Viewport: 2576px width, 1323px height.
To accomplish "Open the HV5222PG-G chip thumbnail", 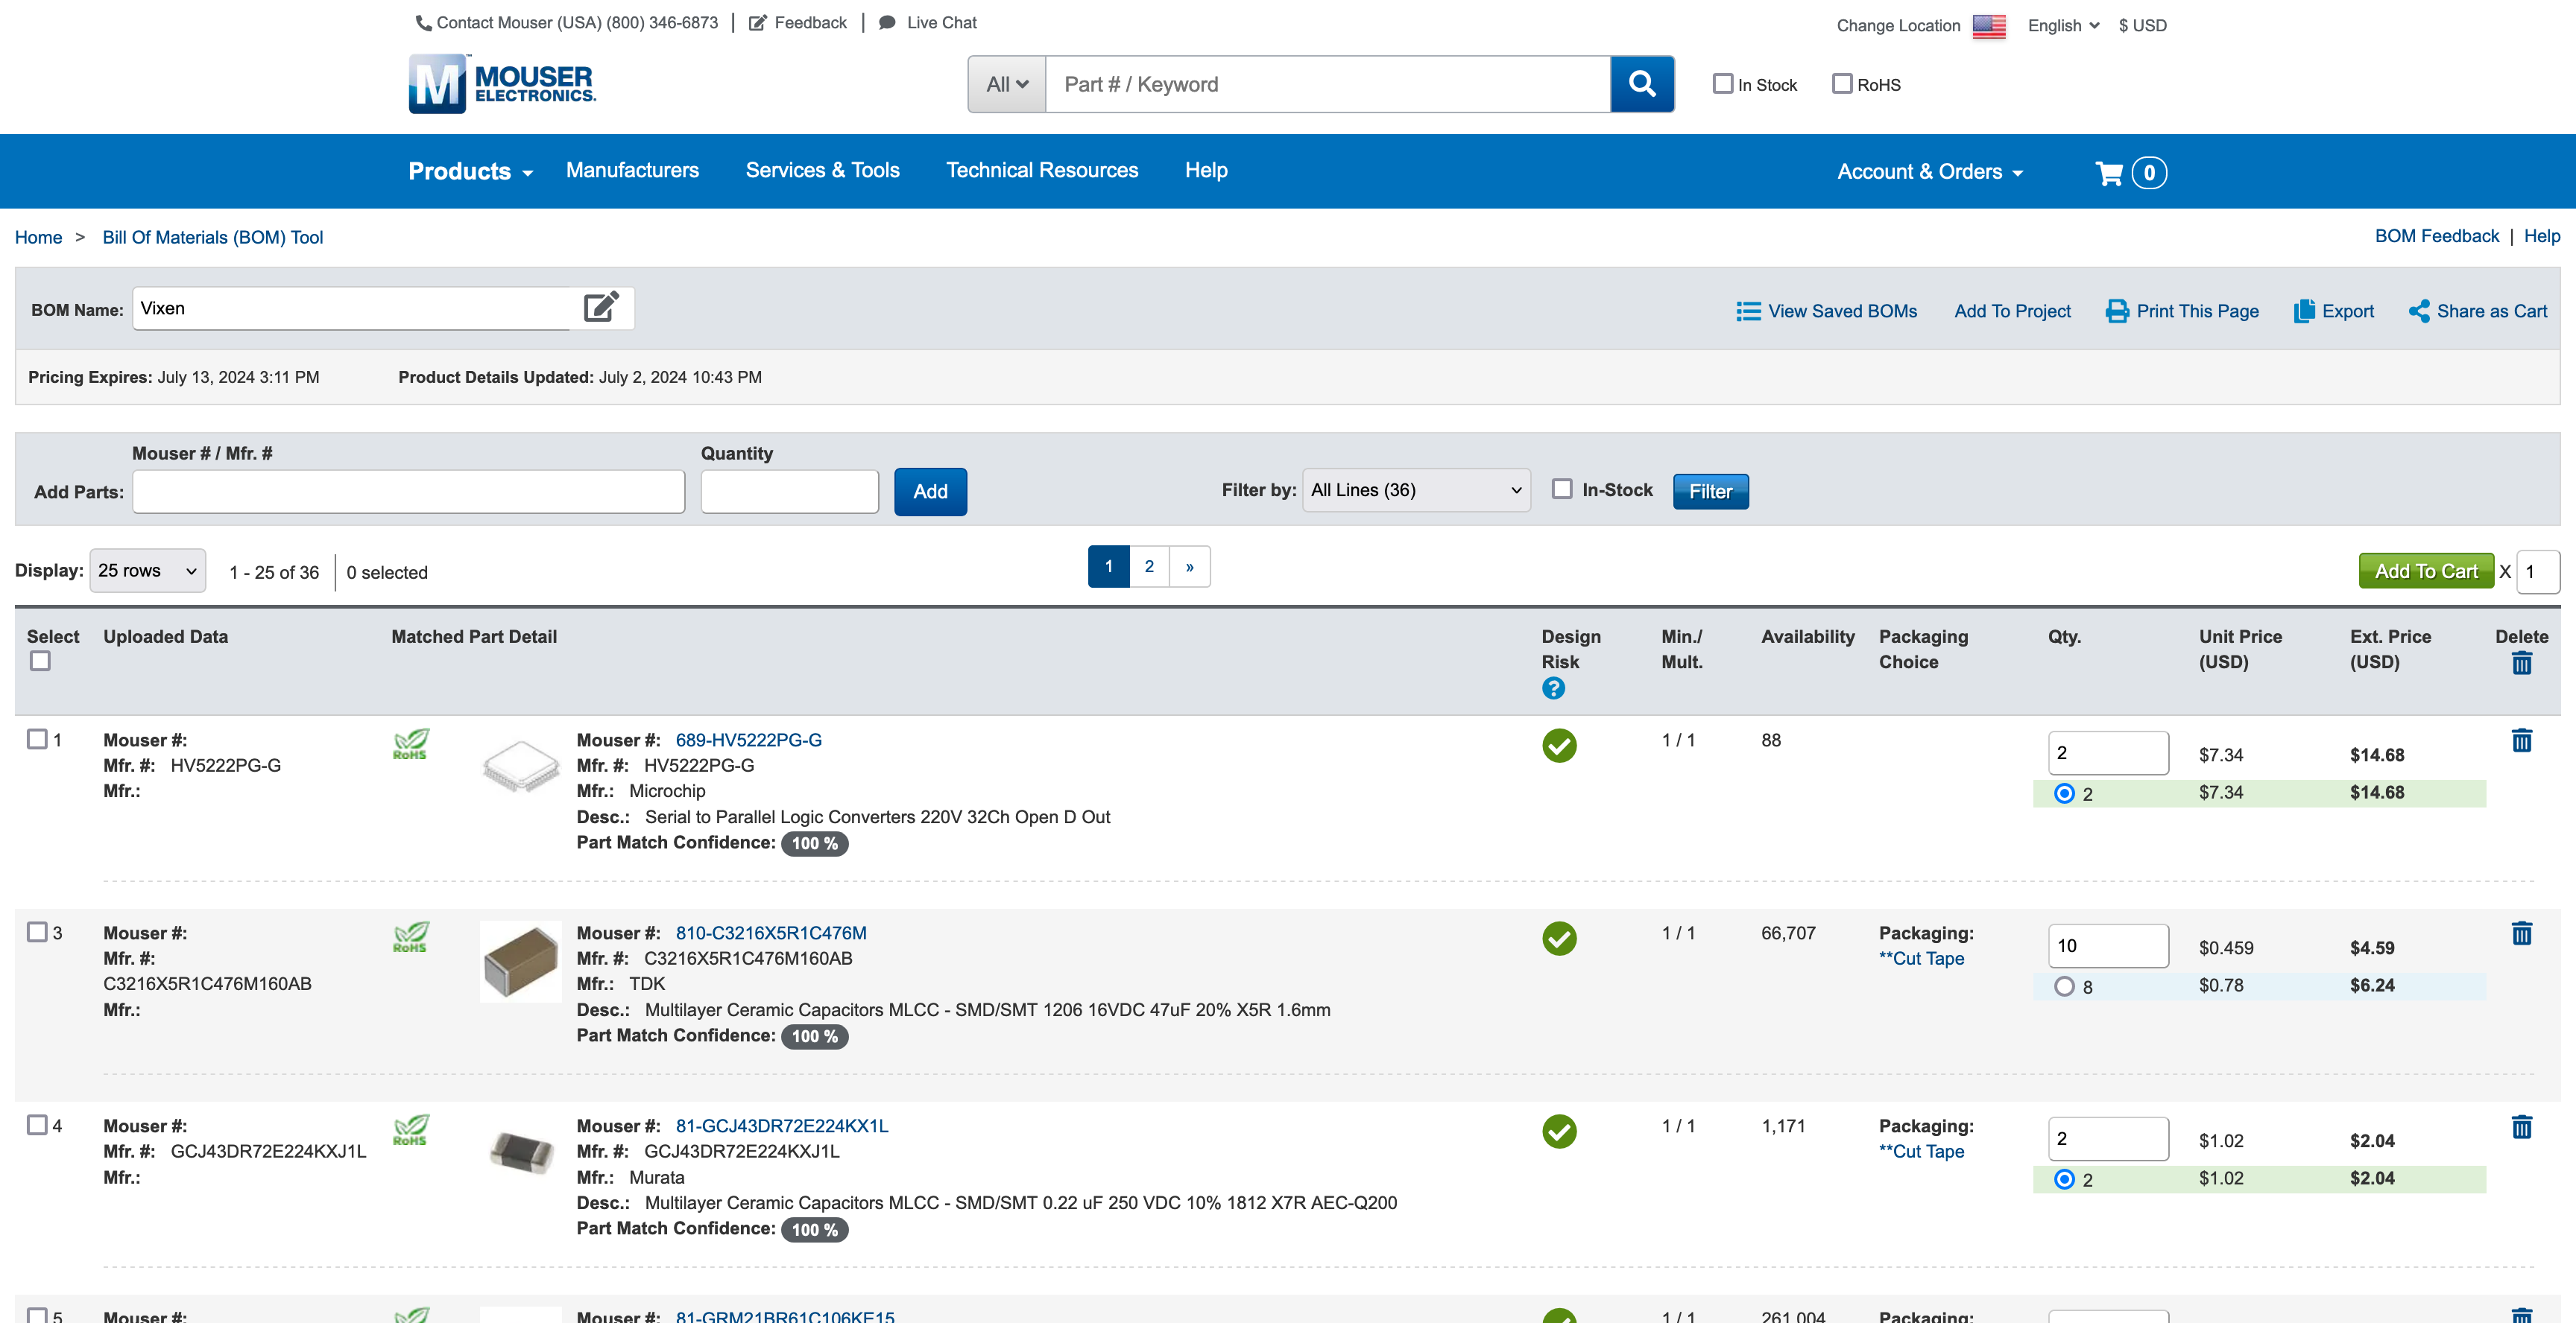I will click(x=520, y=767).
